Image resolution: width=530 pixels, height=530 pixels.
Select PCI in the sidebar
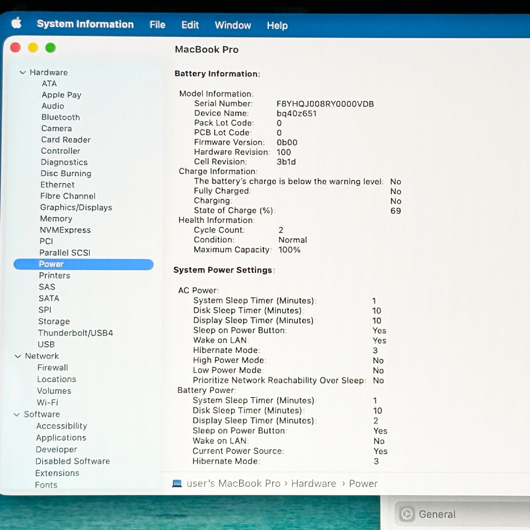46,241
